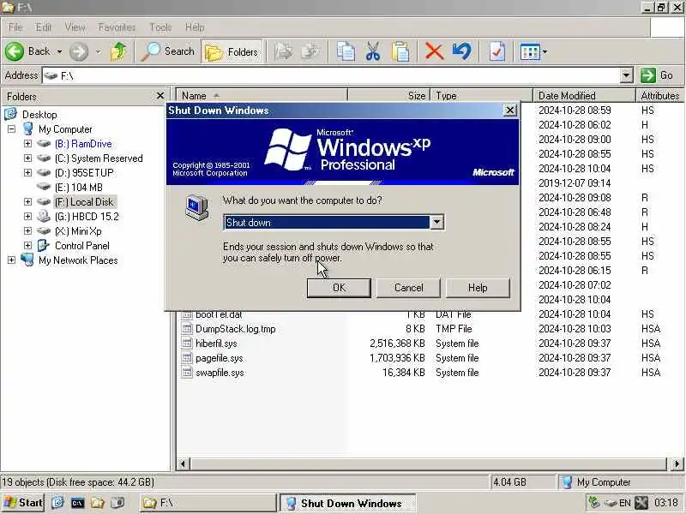Open the Start menu
The height and width of the screenshot is (514, 686).
(23, 503)
